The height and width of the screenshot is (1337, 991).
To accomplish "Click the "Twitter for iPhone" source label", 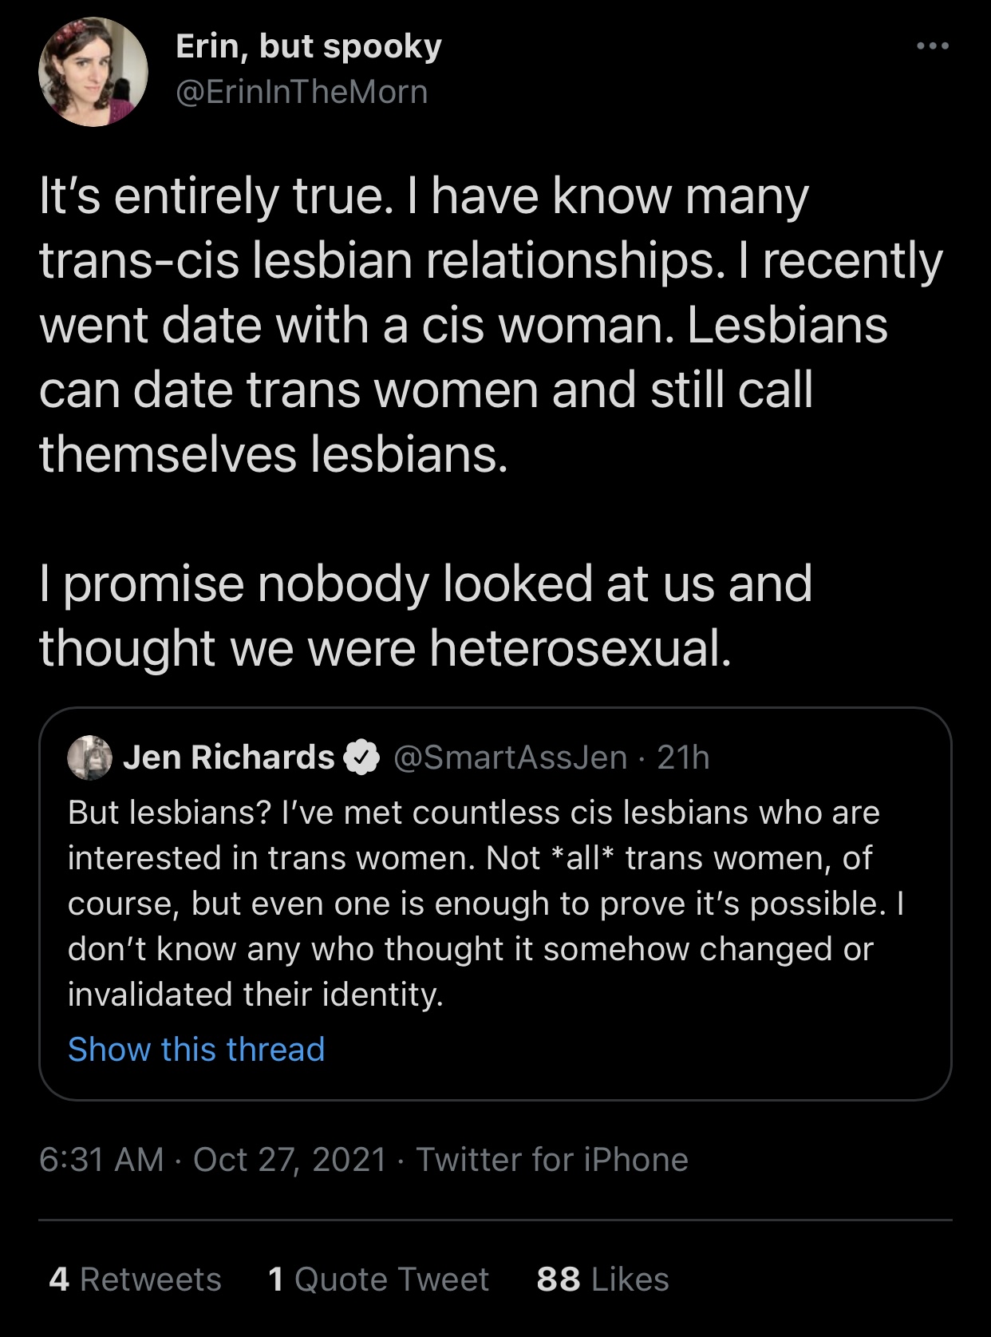I will 552,1159.
